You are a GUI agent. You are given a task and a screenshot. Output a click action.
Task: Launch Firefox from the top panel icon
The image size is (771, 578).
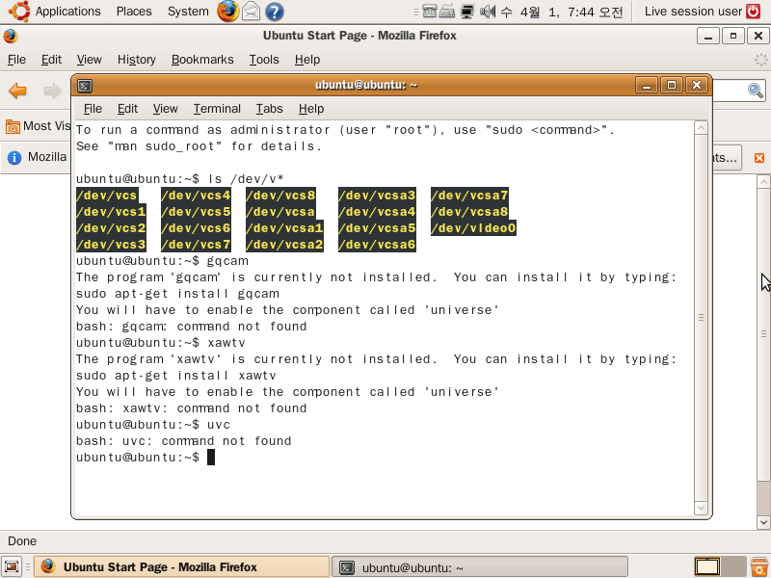[x=228, y=11]
